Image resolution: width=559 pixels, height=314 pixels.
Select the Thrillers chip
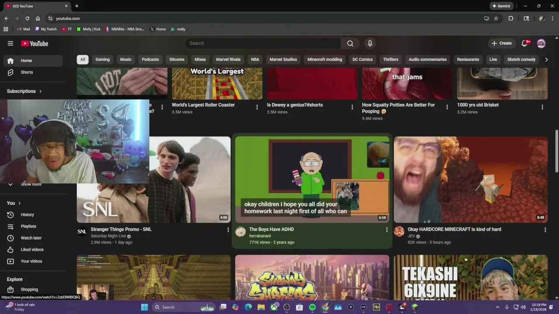(x=390, y=59)
